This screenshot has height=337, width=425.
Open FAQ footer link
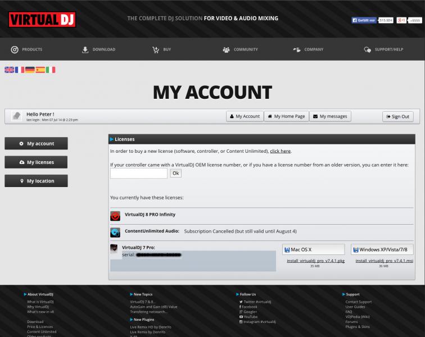coord(349,312)
